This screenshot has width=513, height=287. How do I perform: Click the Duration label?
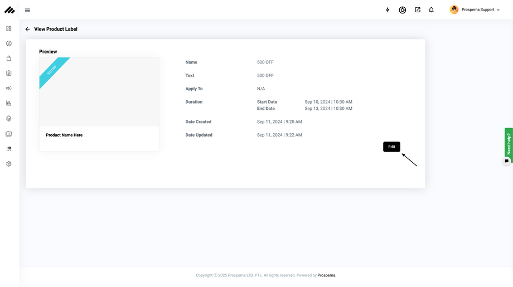(x=193, y=102)
